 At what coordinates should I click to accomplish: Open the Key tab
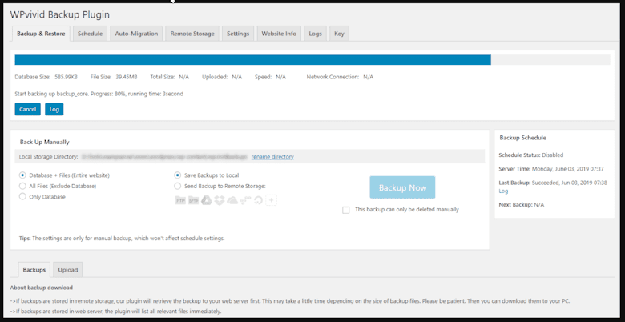point(339,34)
